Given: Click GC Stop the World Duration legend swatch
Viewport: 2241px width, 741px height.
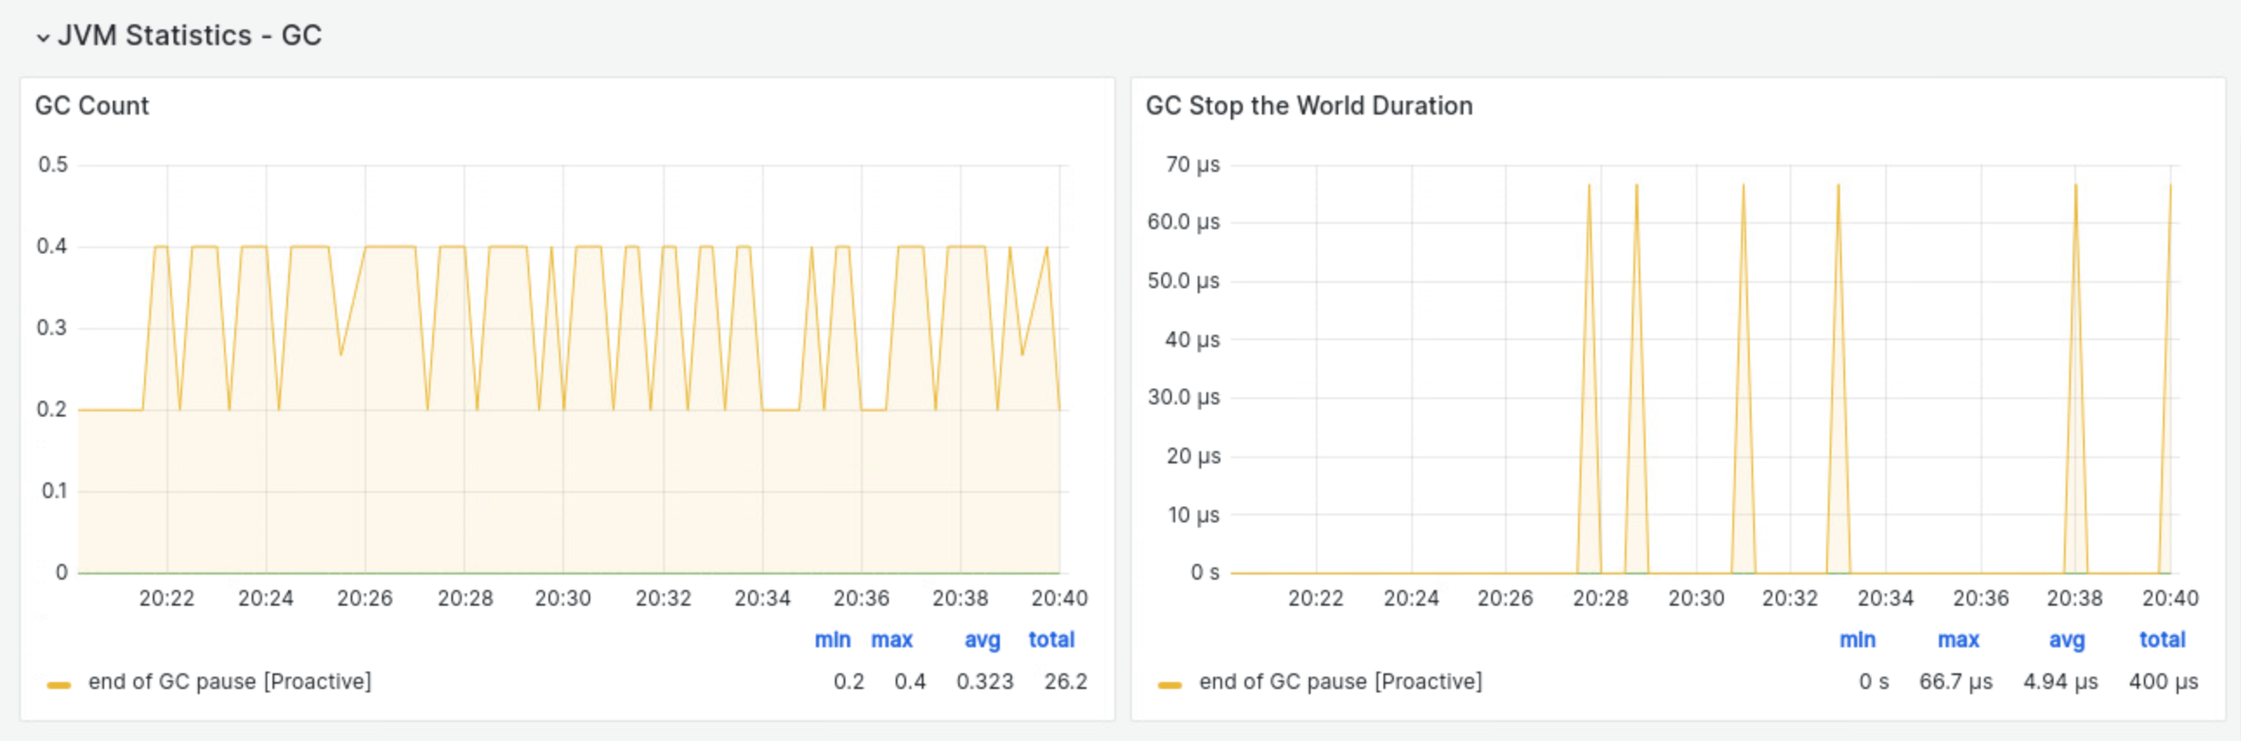Looking at the screenshot, I should [x=1170, y=685].
